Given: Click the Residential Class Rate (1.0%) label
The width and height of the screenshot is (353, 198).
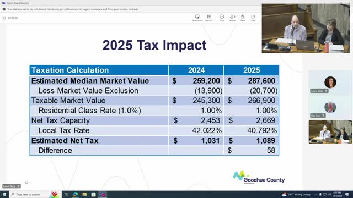Looking at the screenshot, I should click(89, 111).
